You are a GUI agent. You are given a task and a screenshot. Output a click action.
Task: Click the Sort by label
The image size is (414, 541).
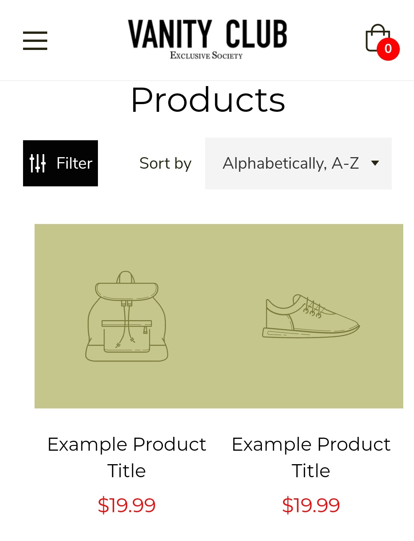[166, 163]
